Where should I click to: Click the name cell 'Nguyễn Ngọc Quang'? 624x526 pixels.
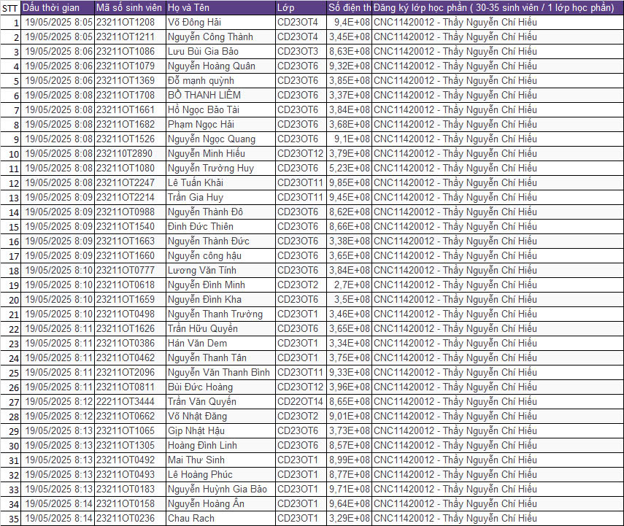tap(220, 139)
